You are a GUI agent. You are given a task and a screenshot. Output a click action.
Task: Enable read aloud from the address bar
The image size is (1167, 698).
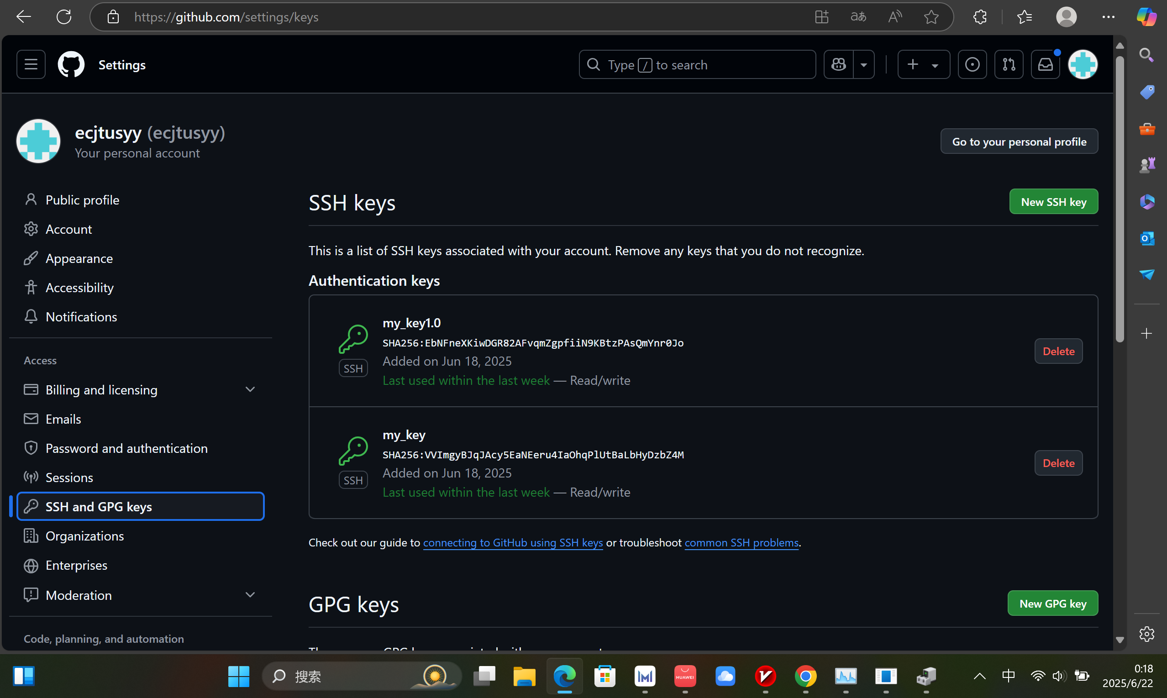(894, 17)
